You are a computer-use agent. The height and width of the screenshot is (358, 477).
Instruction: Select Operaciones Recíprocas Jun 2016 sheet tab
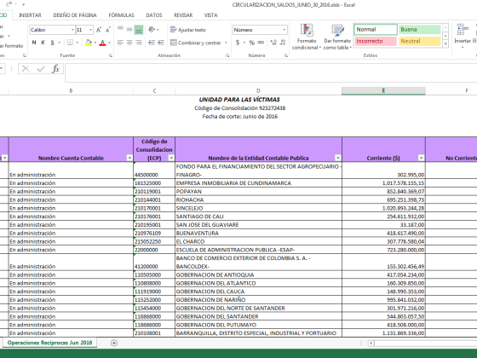coord(50,343)
